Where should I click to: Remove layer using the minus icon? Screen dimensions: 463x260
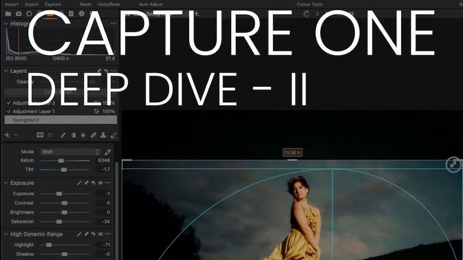(x=16, y=135)
